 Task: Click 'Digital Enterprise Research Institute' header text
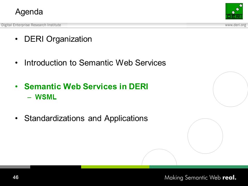click(31, 25)
